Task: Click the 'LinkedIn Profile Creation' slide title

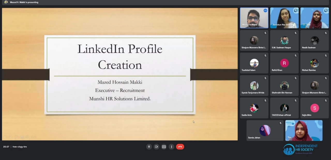Action: coord(120,57)
